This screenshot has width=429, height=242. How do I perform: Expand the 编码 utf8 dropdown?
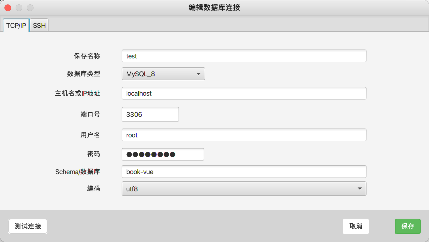coord(244,189)
